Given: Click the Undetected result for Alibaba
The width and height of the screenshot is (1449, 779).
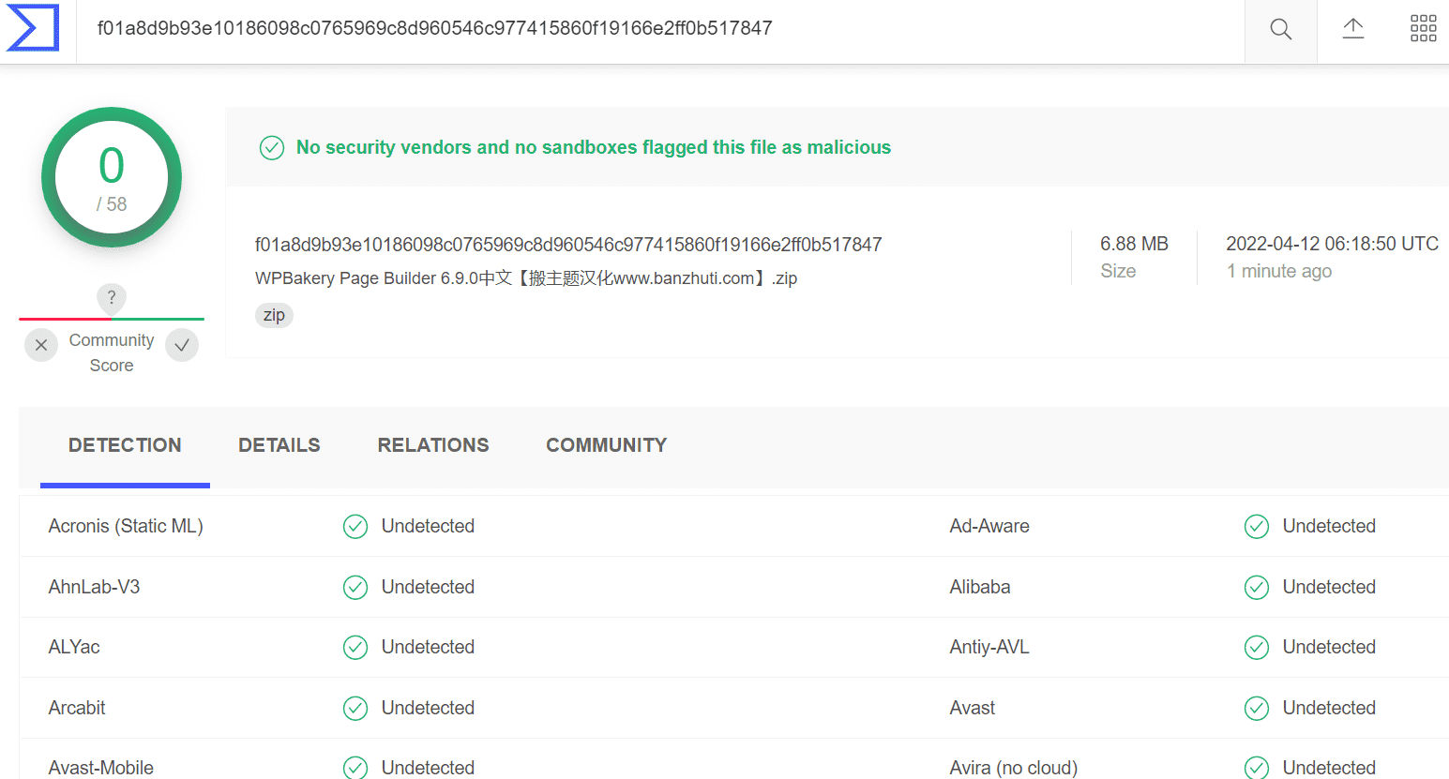Looking at the screenshot, I should point(1329,587).
